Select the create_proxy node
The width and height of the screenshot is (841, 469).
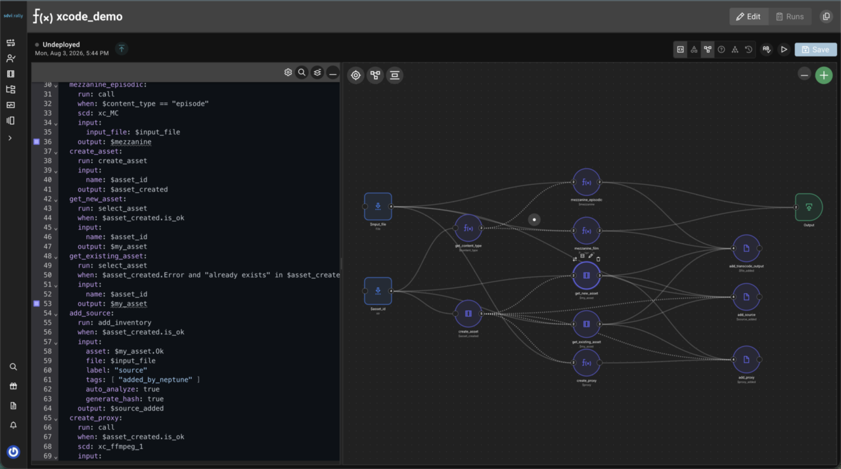(587, 363)
